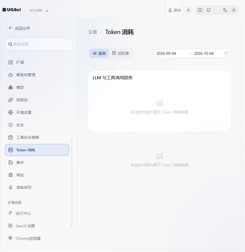Image resolution: width=245 pixels, height=252 pixels.
Task: Click the Chrome浏览器 icon
Action: coord(10,238)
